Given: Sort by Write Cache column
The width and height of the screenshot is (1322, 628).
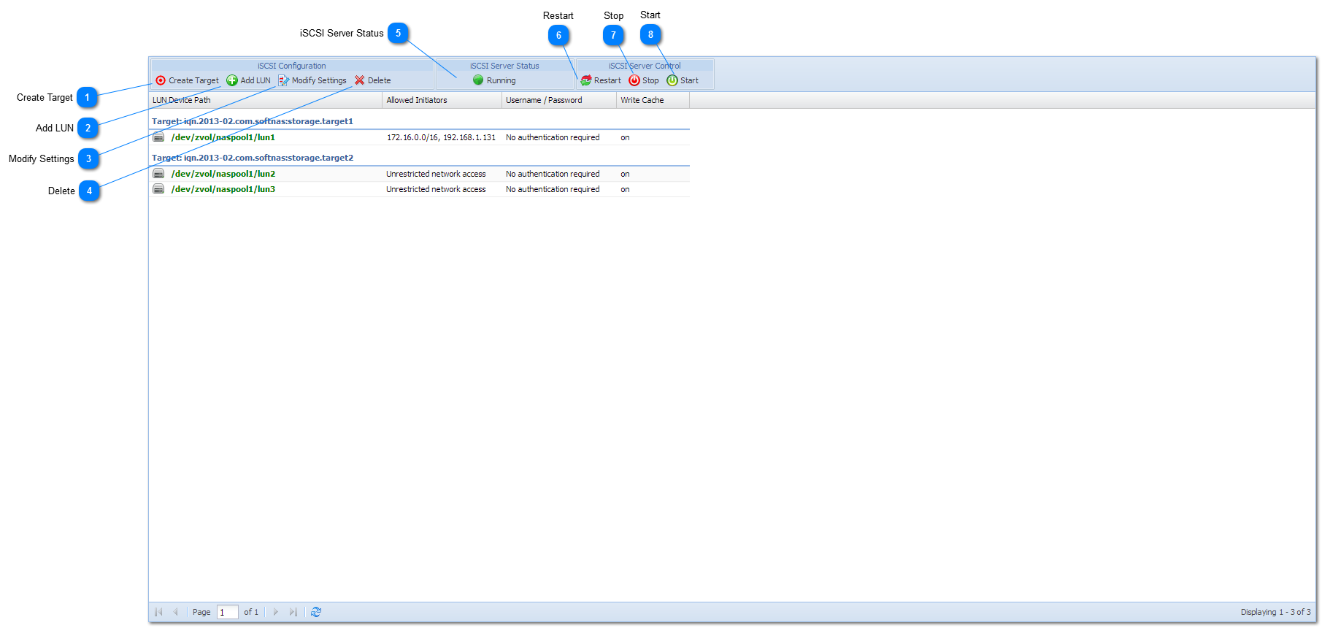Looking at the screenshot, I should tap(653, 100).
